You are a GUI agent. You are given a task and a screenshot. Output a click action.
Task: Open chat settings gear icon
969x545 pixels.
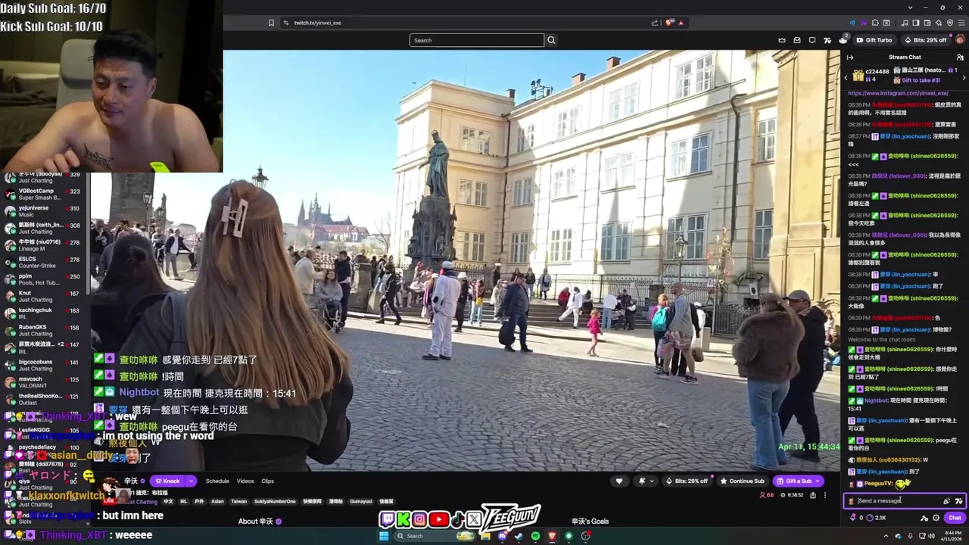(936, 518)
